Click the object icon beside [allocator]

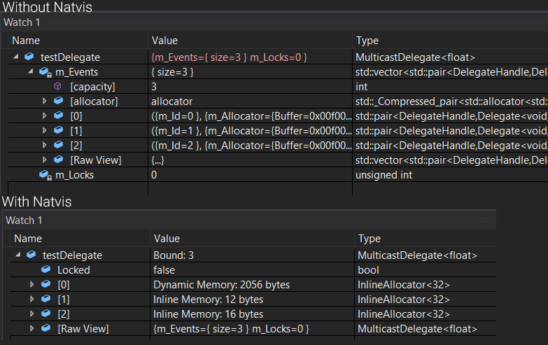[59, 101]
